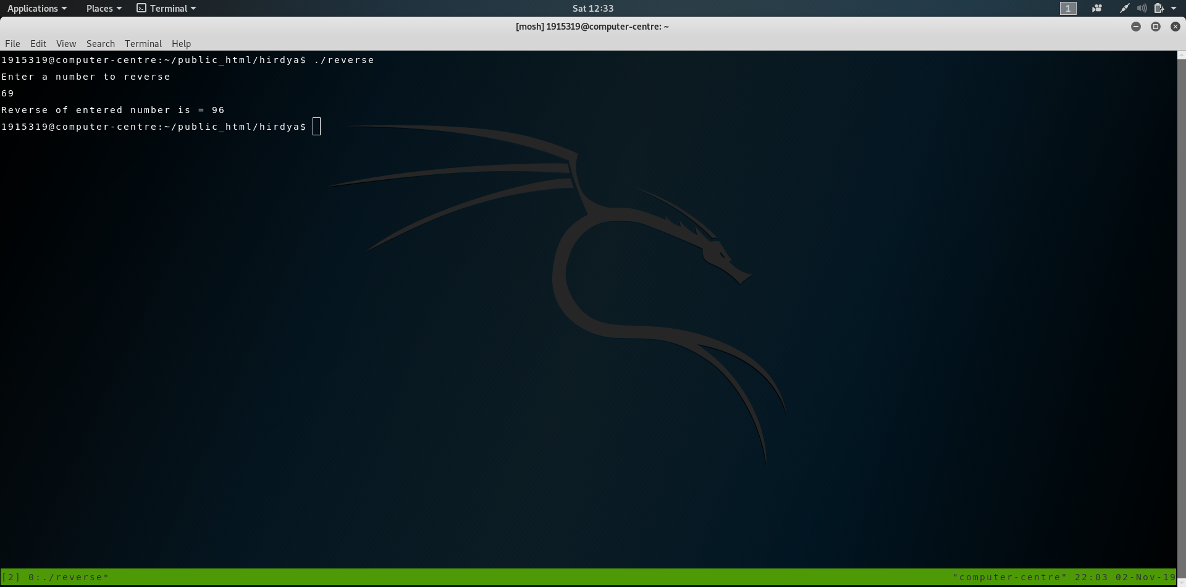This screenshot has height=587, width=1186.
Task: Click the terminal vertical scrollbar
Action: [x=1181, y=318]
